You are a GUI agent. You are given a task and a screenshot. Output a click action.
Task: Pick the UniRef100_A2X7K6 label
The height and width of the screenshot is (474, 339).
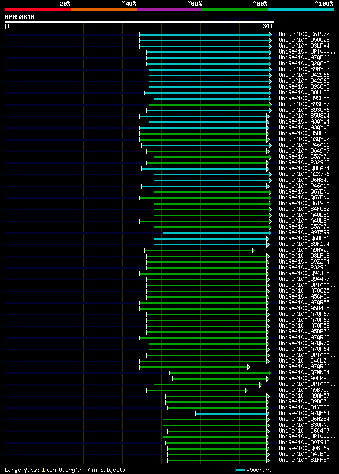click(304, 174)
